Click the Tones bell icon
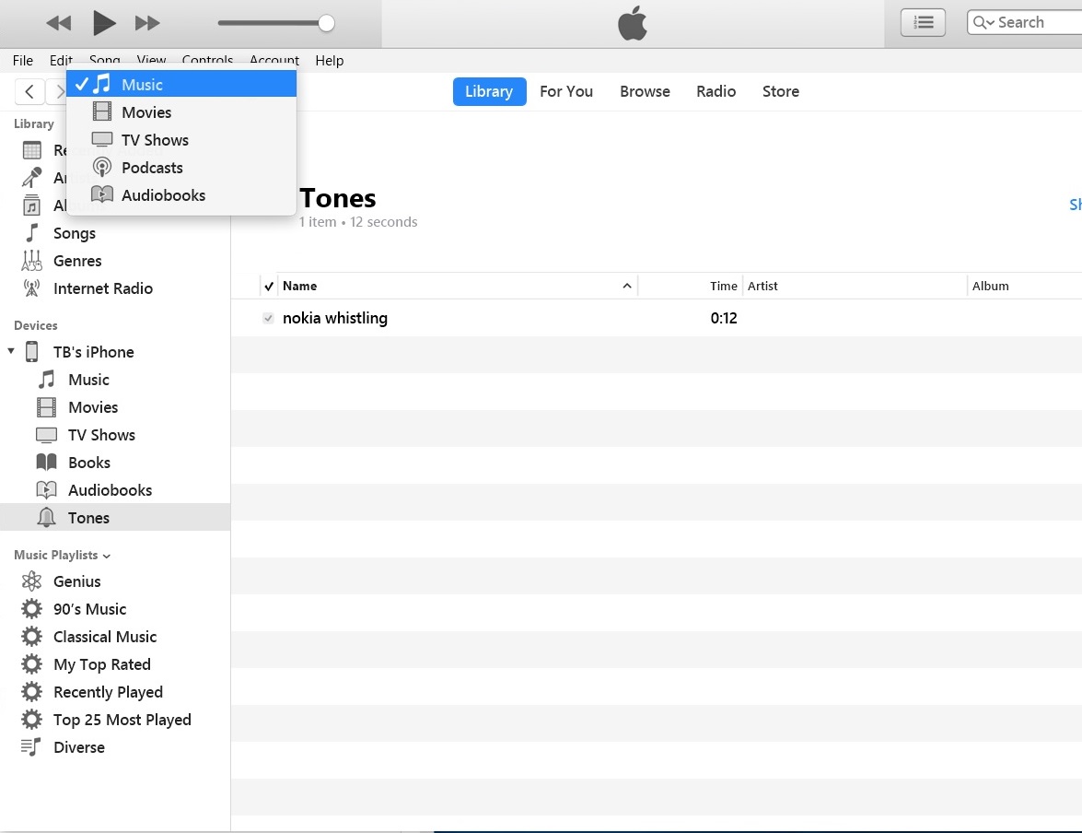This screenshot has height=833, width=1082. [x=46, y=517]
